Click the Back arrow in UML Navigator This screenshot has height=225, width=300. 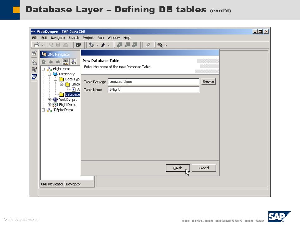point(51,62)
